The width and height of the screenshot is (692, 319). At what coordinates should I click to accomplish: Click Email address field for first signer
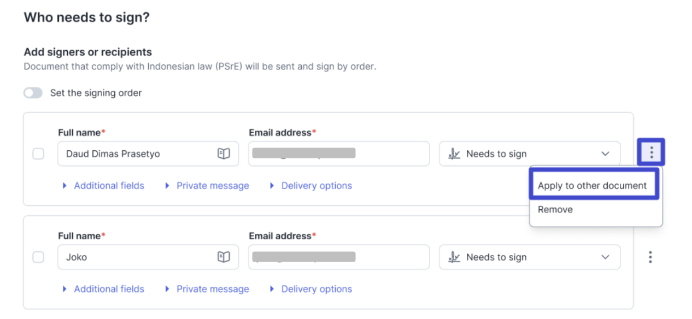(338, 154)
